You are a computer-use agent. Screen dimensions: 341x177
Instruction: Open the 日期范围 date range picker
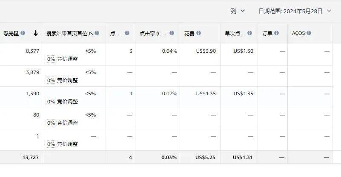click(295, 11)
